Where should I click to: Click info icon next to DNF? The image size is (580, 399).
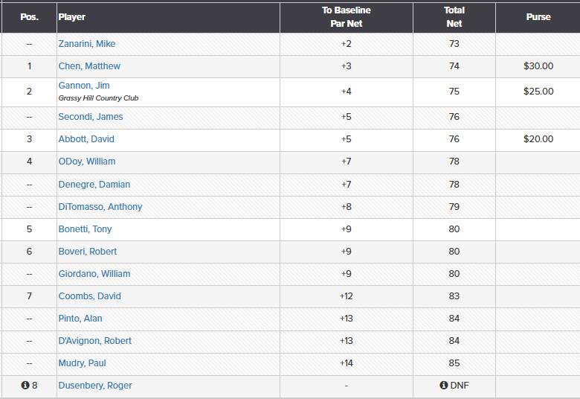point(443,386)
